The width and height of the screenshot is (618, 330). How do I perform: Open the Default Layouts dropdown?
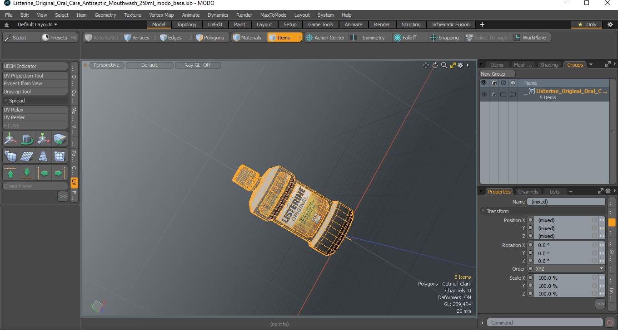(37, 24)
